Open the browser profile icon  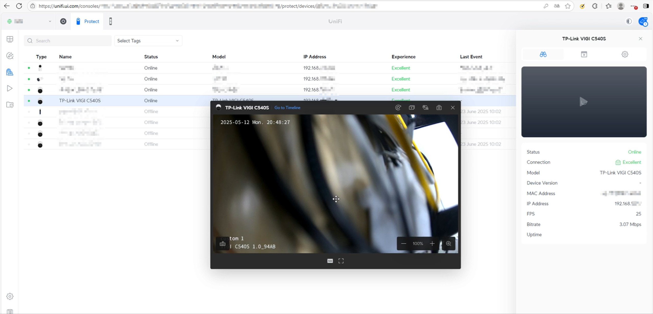coord(621,6)
